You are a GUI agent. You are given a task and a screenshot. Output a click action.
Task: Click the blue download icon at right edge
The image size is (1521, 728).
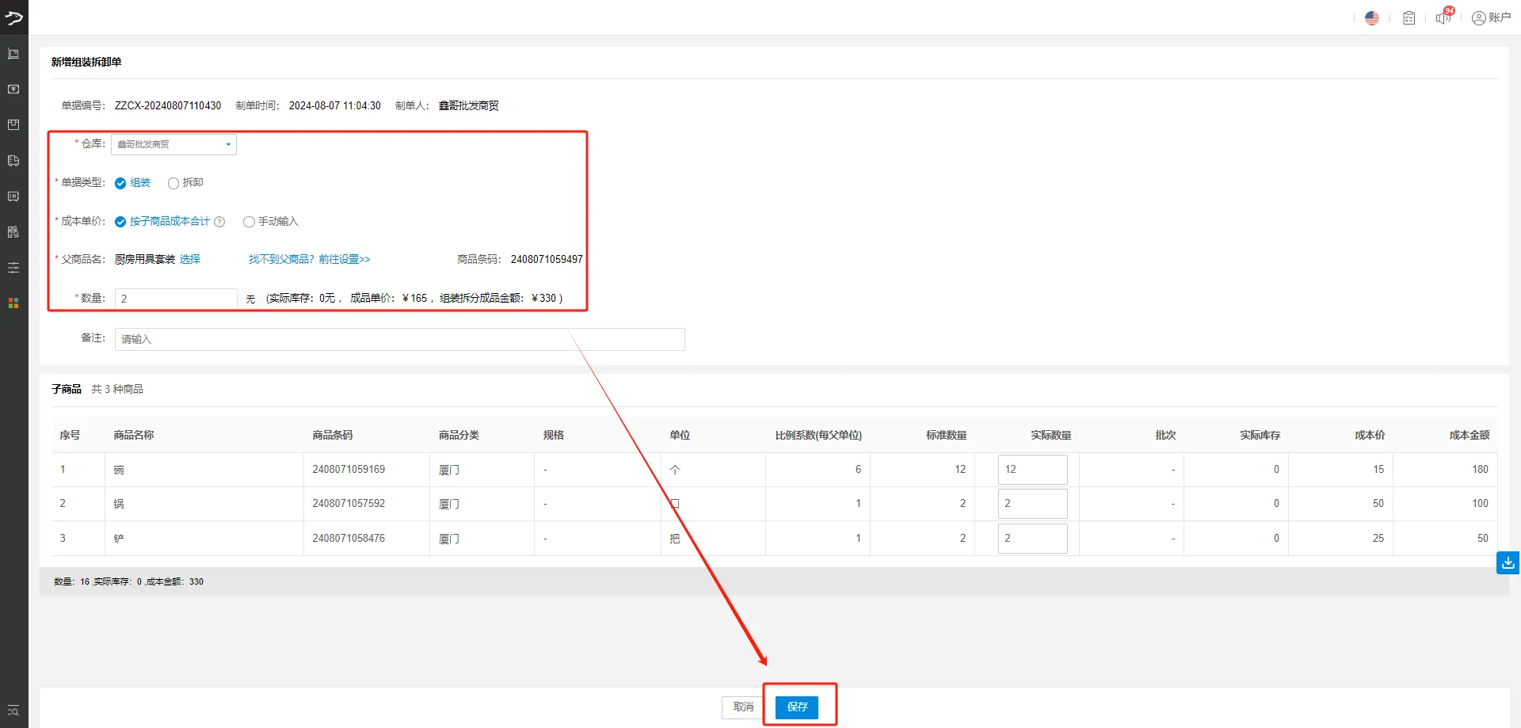(1508, 562)
